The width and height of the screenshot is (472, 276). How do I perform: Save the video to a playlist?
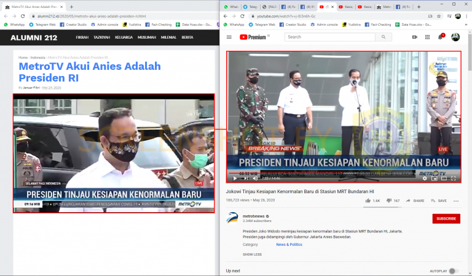click(x=439, y=201)
